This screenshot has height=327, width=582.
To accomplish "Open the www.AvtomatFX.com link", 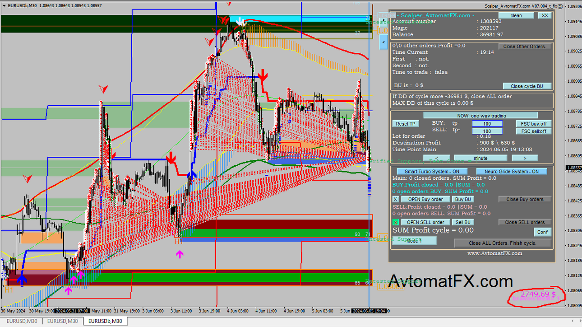I will tap(495, 253).
